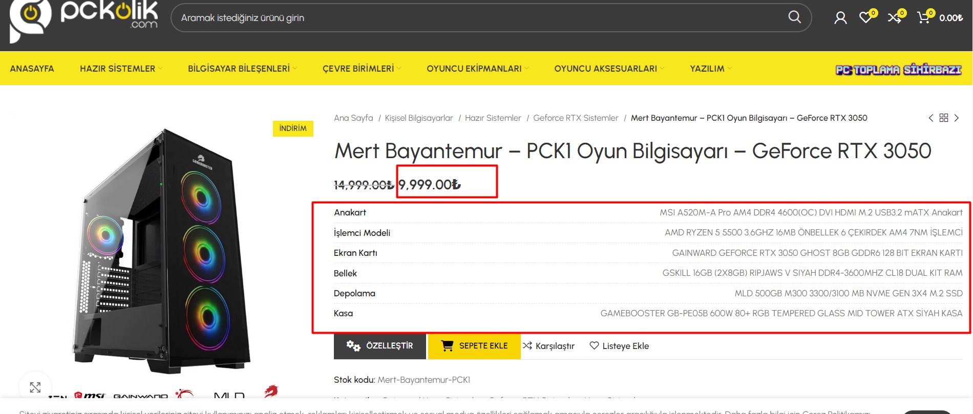Open the compare icon in header
Viewport: 973px width, 414px height.
coord(895,17)
